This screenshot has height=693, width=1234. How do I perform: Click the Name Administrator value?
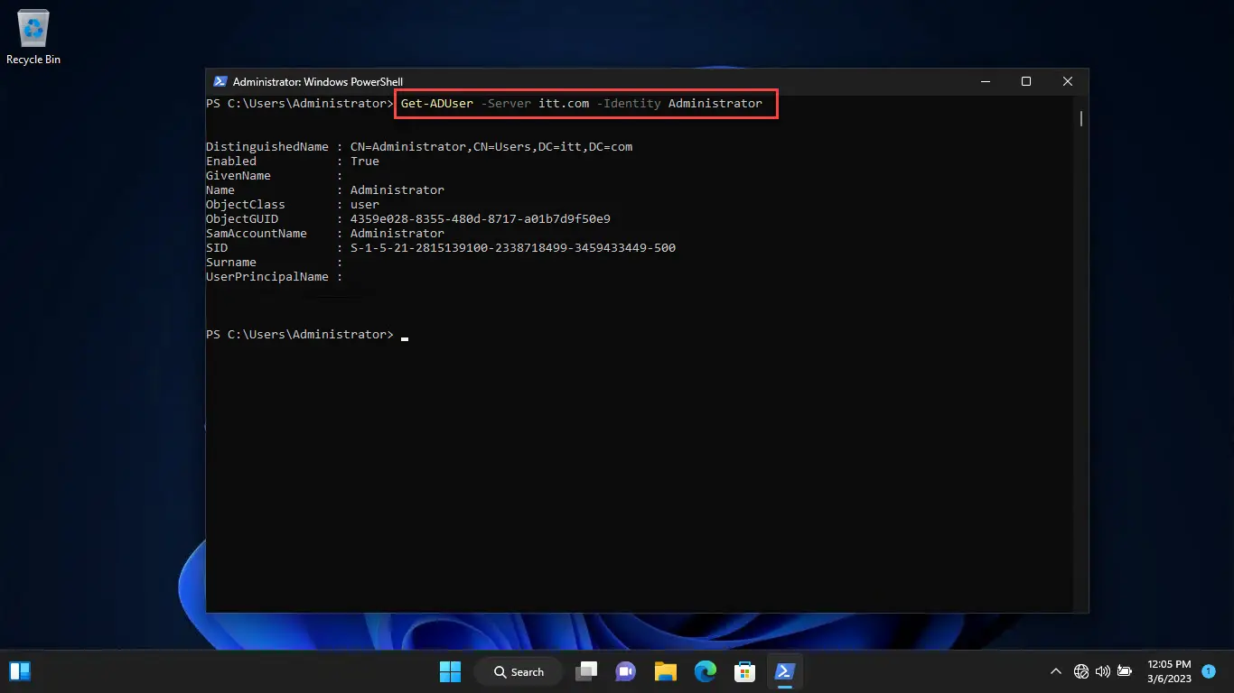tap(397, 190)
